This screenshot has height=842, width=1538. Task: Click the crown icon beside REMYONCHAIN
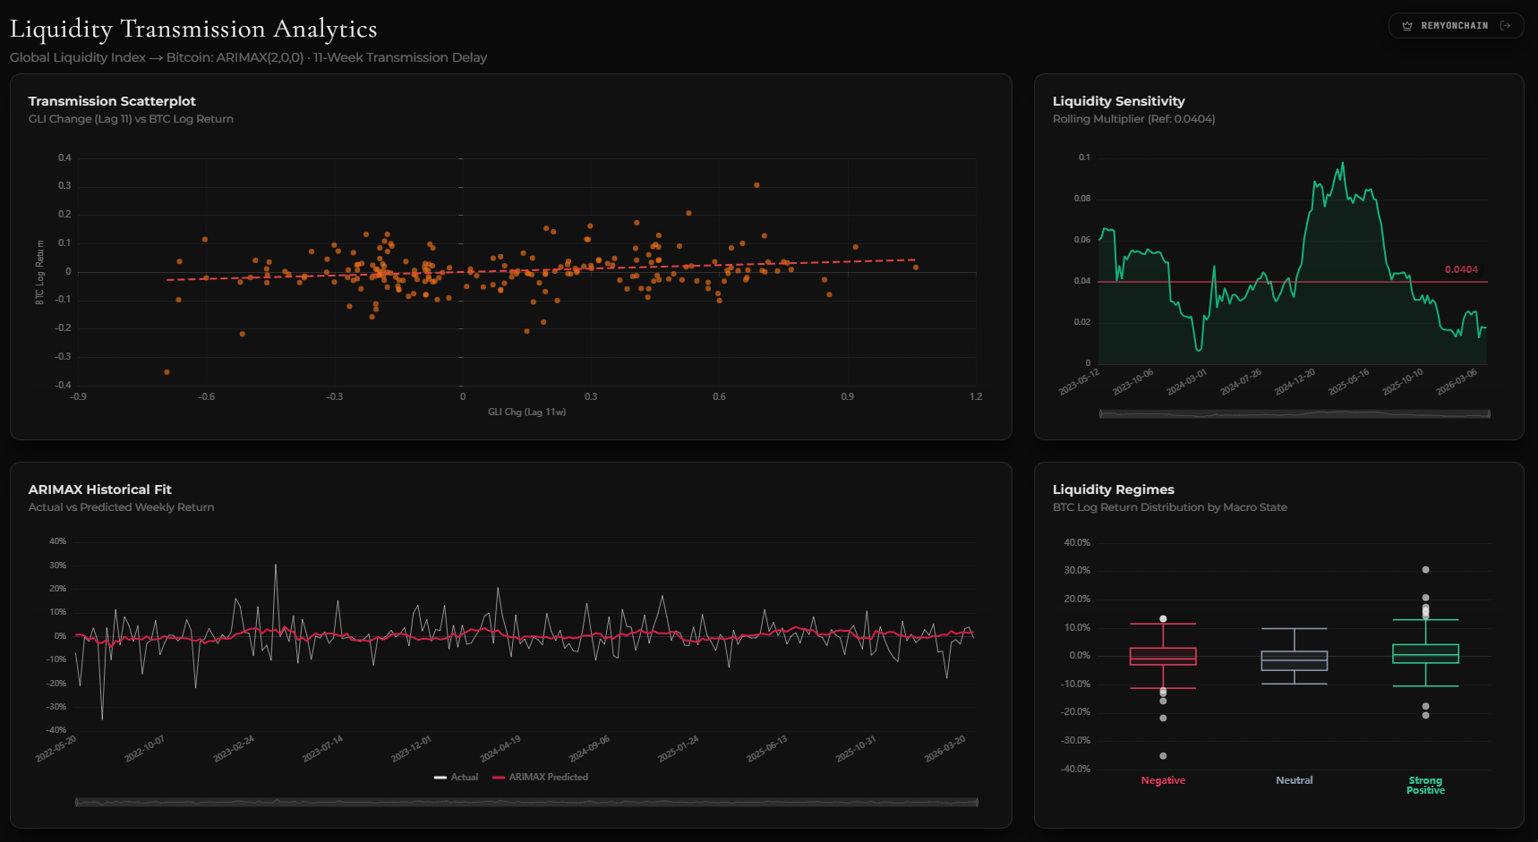1407,26
